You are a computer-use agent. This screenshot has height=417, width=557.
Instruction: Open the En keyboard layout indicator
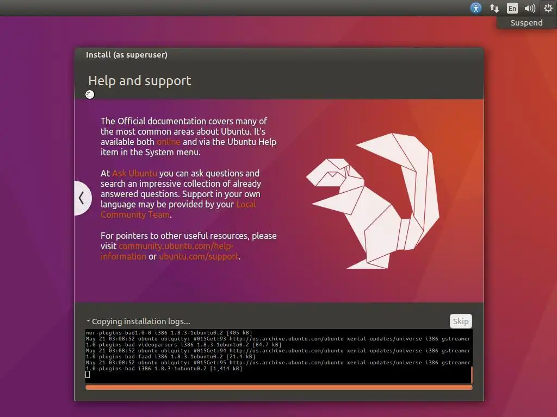tap(512, 8)
